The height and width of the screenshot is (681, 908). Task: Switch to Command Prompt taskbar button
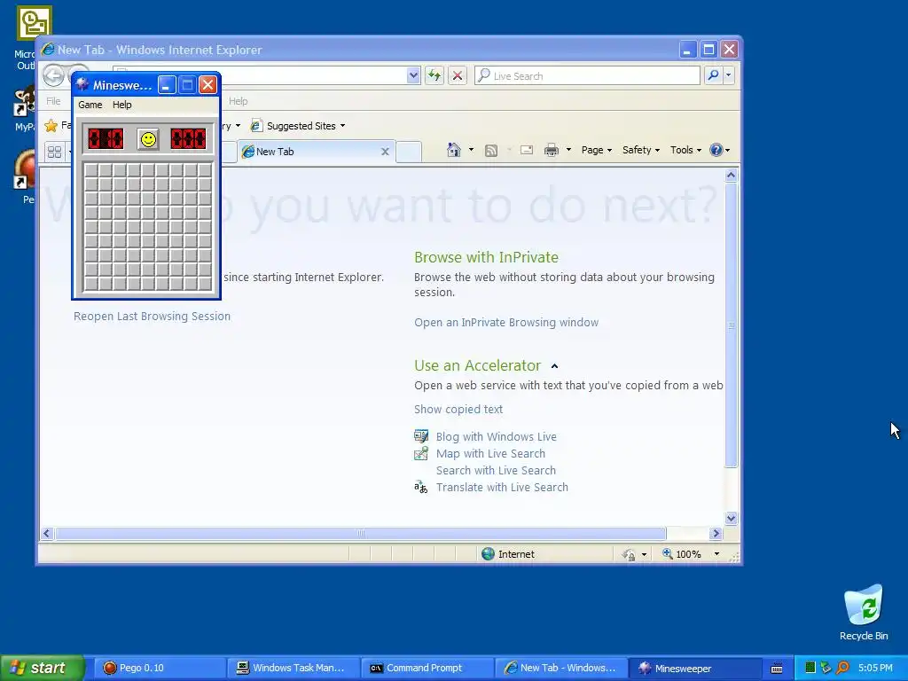click(x=427, y=669)
